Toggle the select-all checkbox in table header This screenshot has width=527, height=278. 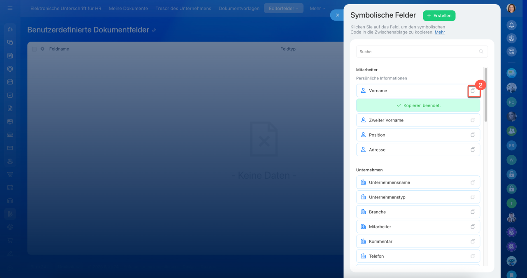tap(34, 49)
